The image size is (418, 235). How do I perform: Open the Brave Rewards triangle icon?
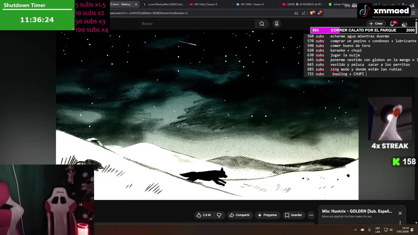click(x=319, y=13)
